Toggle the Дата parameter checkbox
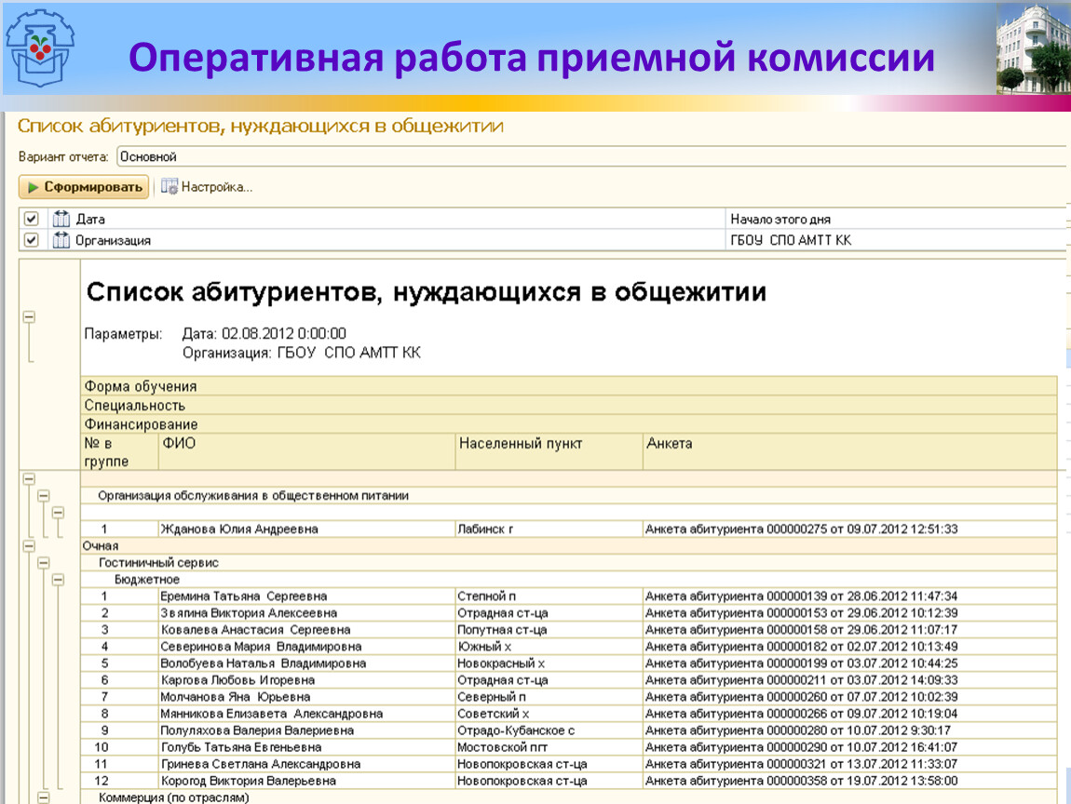 (31, 220)
